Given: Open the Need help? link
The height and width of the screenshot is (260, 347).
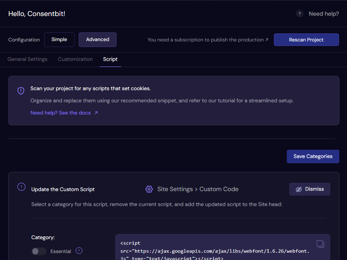Looking at the screenshot, I should (x=324, y=14).
